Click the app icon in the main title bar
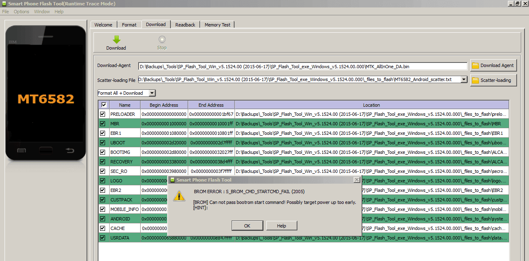529x261 pixels. click(x=4, y=4)
